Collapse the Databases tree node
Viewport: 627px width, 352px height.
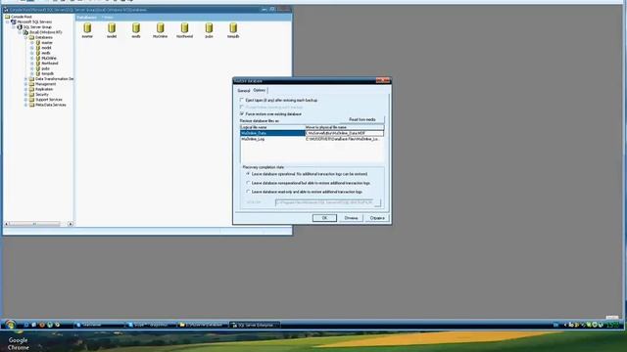[26, 37]
